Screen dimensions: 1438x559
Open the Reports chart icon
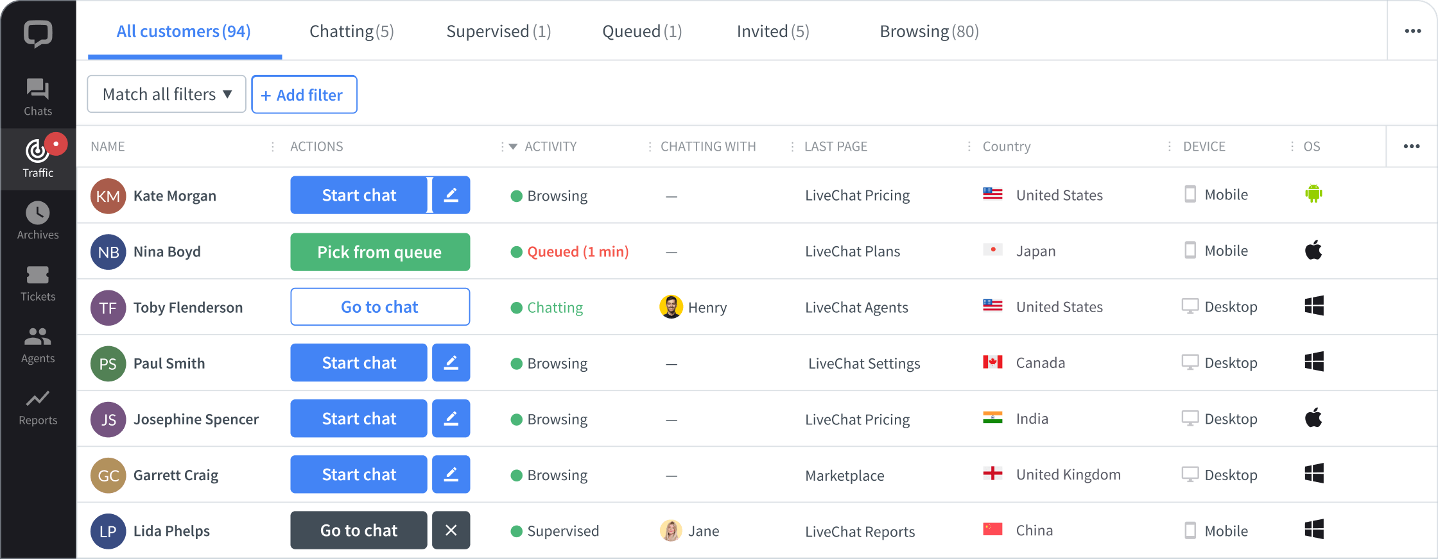point(38,399)
